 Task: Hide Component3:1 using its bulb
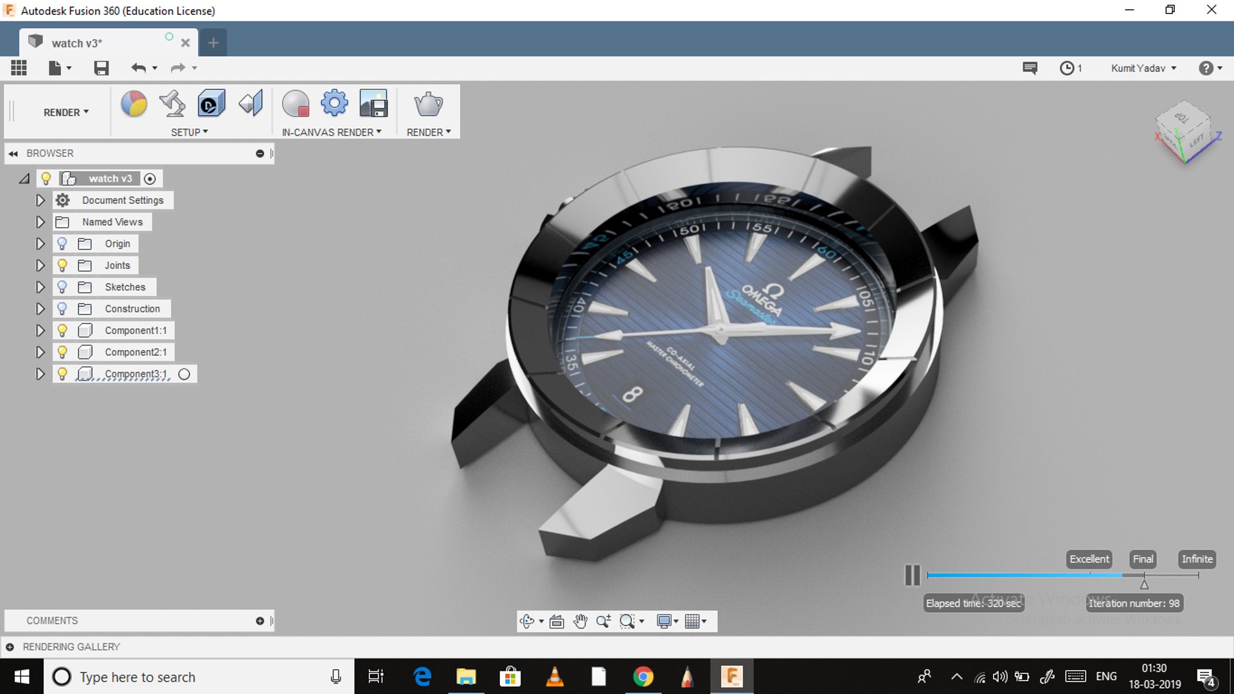tap(62, 374)
